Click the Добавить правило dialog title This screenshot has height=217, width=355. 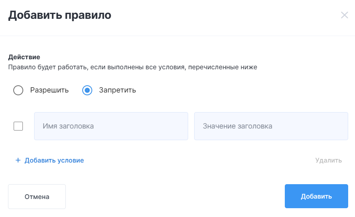pos(60,15)
